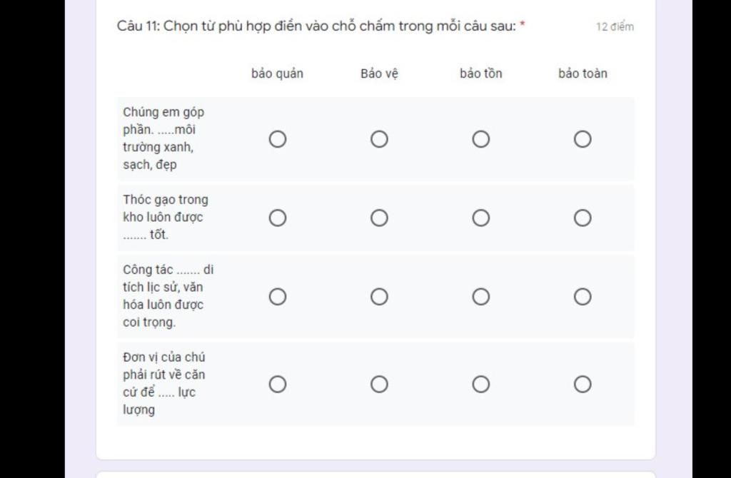Select 'Bảo vệ' for 'Chúng em góp phần' row

pyautogui.click(x=379, y=139)
